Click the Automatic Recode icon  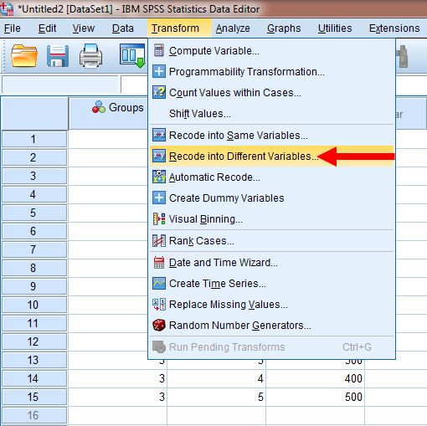[159, 177]
